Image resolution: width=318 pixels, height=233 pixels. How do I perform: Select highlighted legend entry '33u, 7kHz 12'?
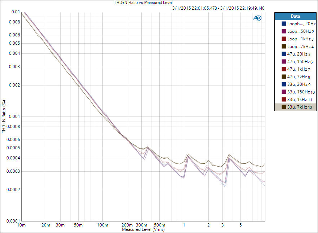click(295, 107)
